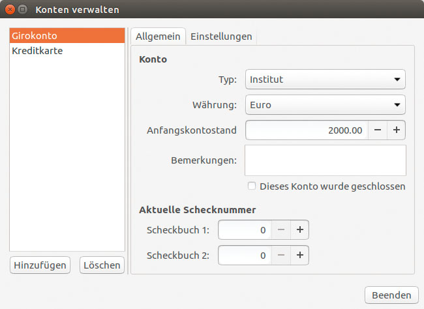424x309 pixels.
Task: Focus the Bemerkungen text field
Action: [325, 160]
